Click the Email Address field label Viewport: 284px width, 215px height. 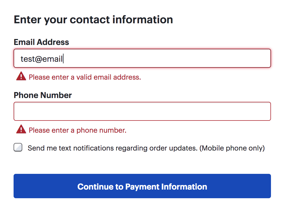click(41, 42)
